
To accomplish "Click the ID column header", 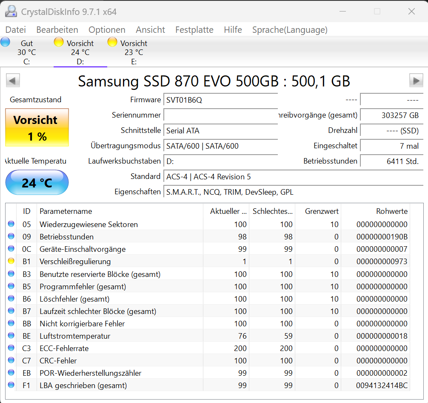I will (x=26, y=211).
